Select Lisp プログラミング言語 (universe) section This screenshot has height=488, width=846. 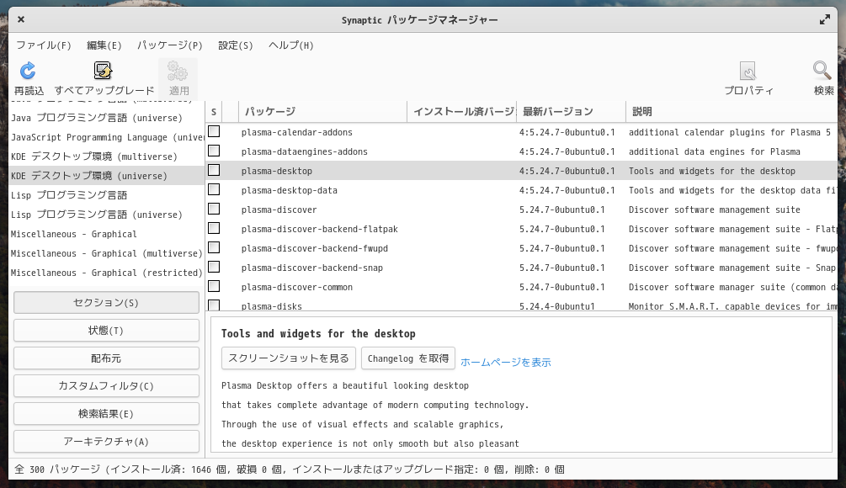click(107, 215)
